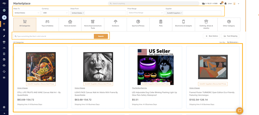This screenshot has height=115, width=259.
Task: Toggle the Fast Shipping filter
Action: 230,36
